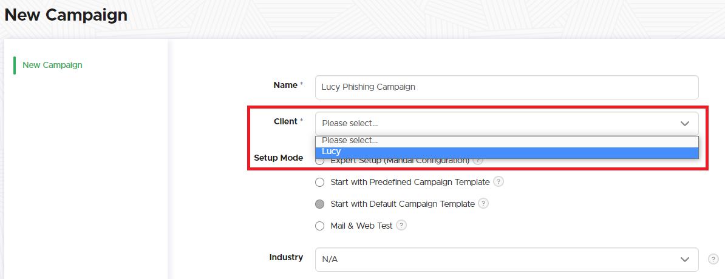
Task: Click the Client box showing 'Please select...'
Action: [x=486, y=124]
